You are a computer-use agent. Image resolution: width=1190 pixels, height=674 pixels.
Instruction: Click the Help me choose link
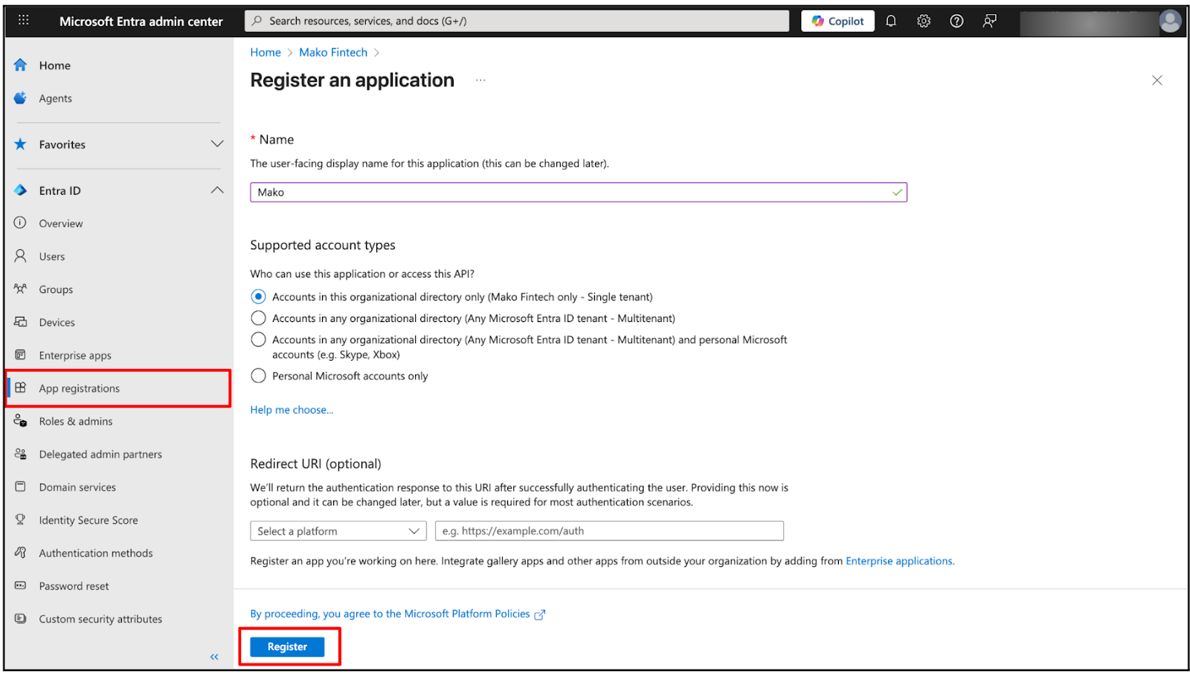[292, 410]
